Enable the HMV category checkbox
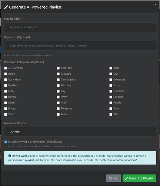Image resolution: width=160 pixels, height=186 pixels. pos(58,97)
